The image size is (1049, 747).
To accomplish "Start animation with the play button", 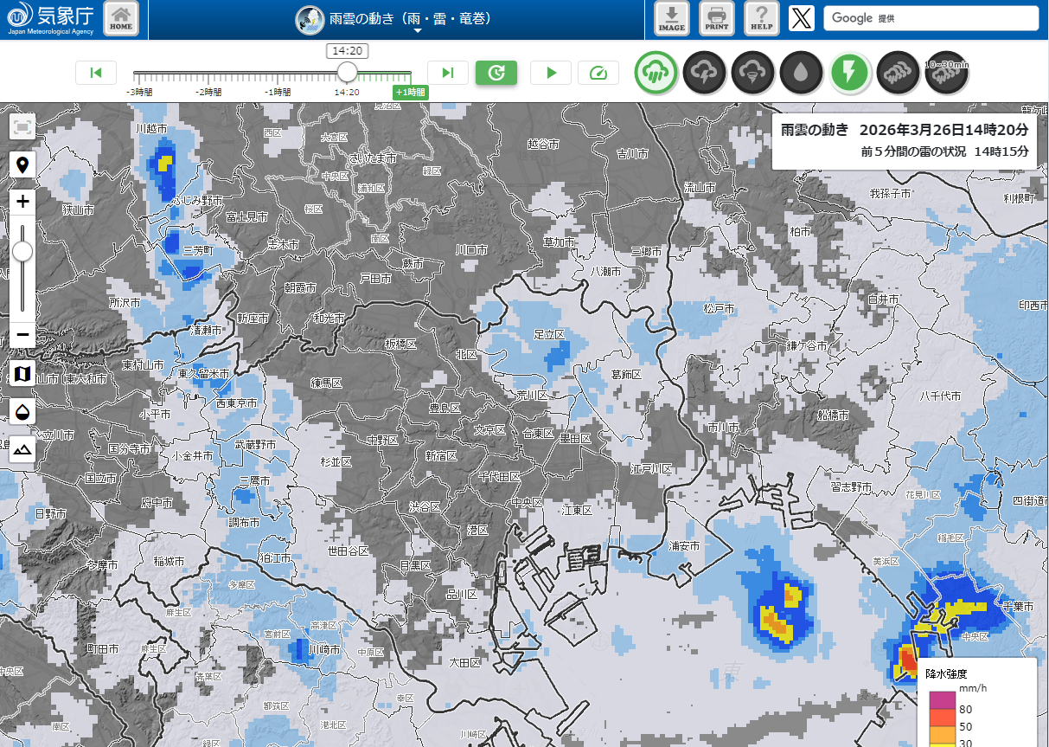I will pos(551,73).
